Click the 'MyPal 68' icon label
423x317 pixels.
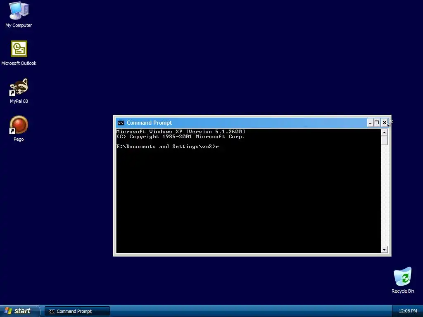point(19,102)
